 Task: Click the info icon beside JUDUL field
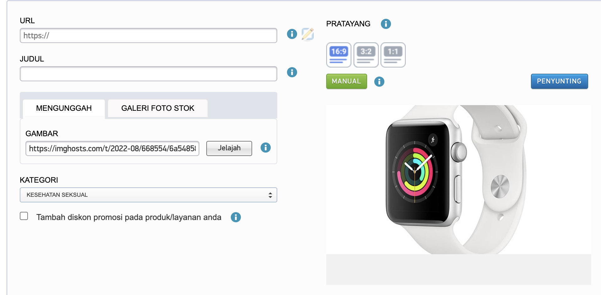[292, 72]
